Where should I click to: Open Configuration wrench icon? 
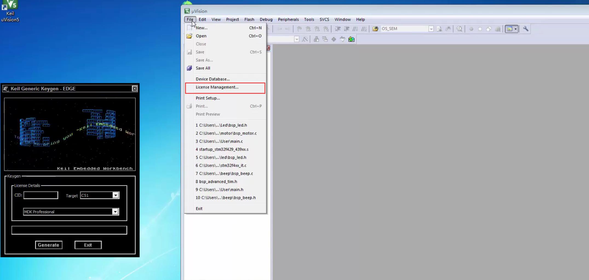tap(526, 29)
